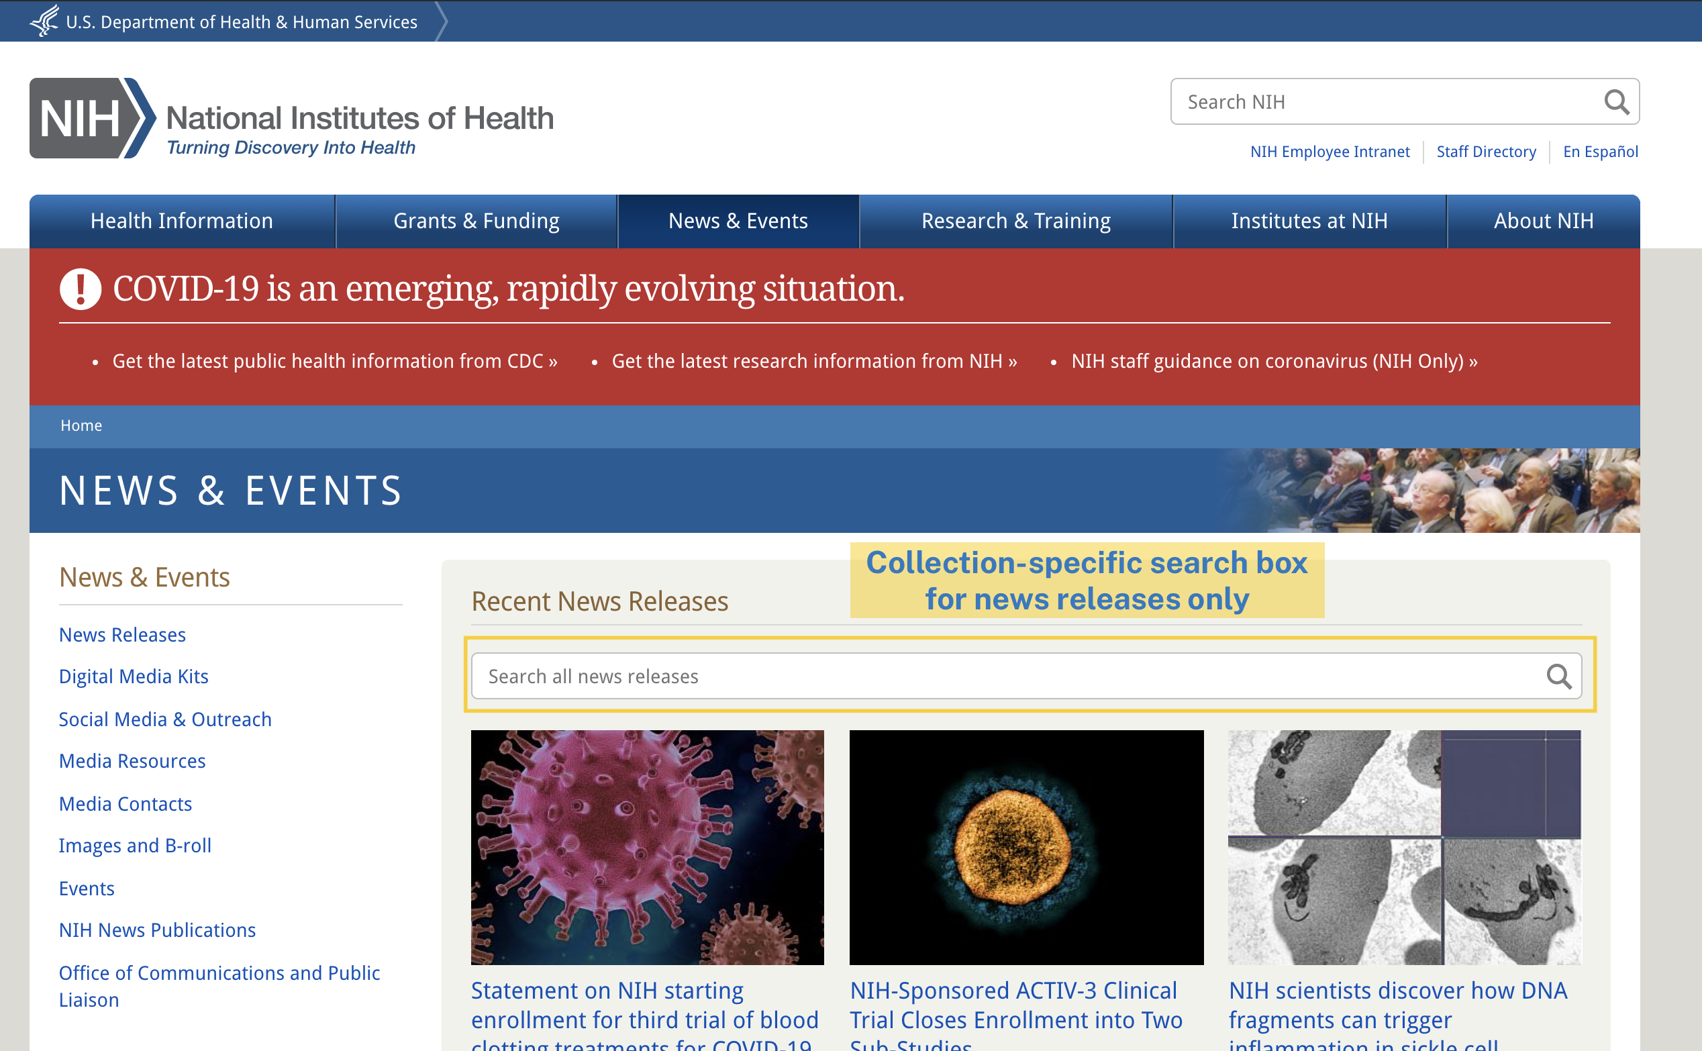Open Health Information menu
This screenshot has width=1702, height=1051.
pyautogui.click(x=182, y=221)
